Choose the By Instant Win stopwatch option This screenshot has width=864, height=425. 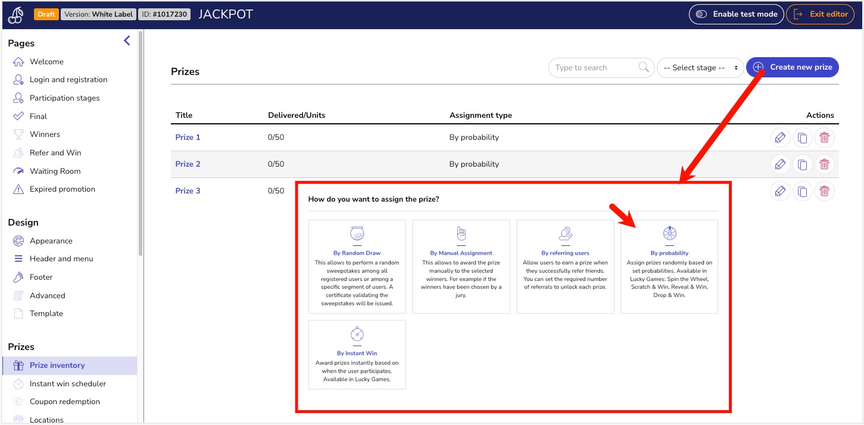pos(357,355)
